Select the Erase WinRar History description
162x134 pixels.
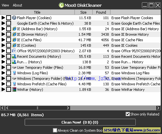click(128, 90)
